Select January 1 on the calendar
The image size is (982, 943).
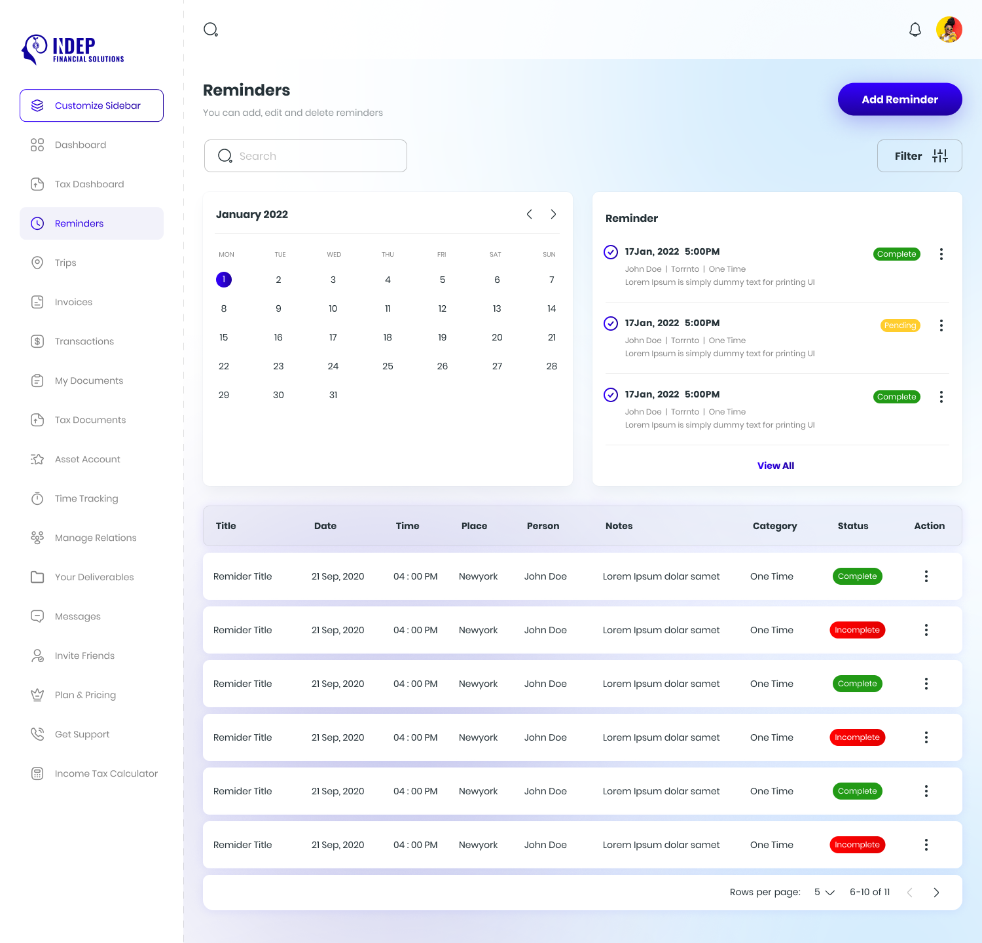pos(224,280)
